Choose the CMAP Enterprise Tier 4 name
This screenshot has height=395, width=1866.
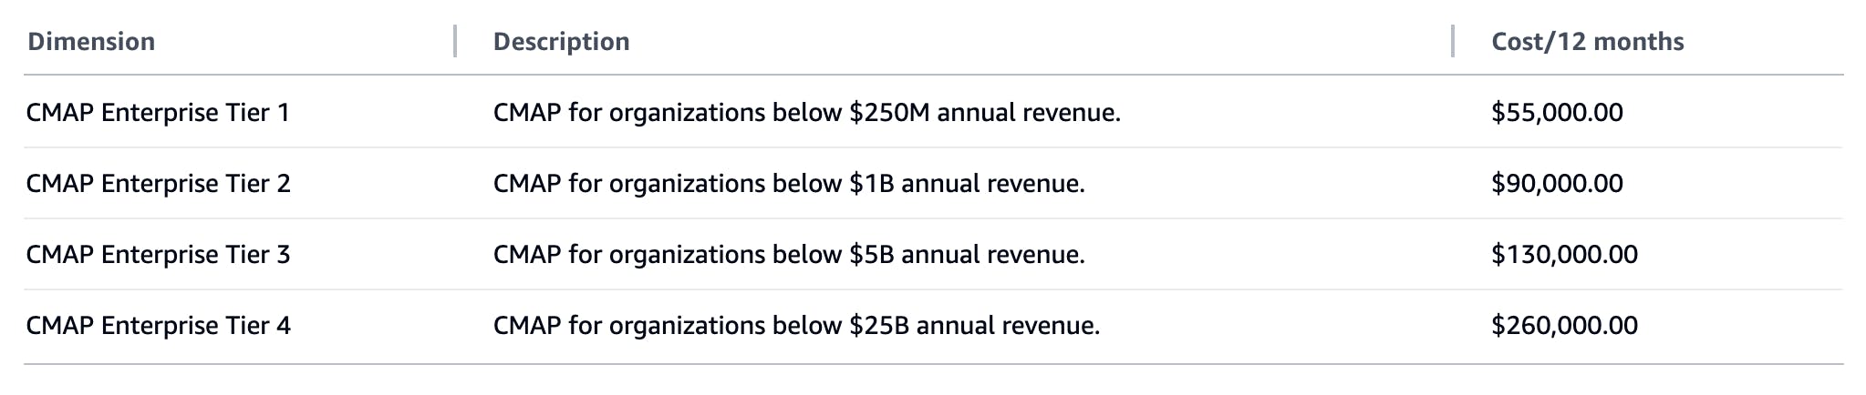158,326
